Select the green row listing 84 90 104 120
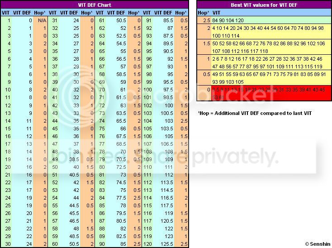The height and width of the screenshot is (248, 332). (271, 20)
